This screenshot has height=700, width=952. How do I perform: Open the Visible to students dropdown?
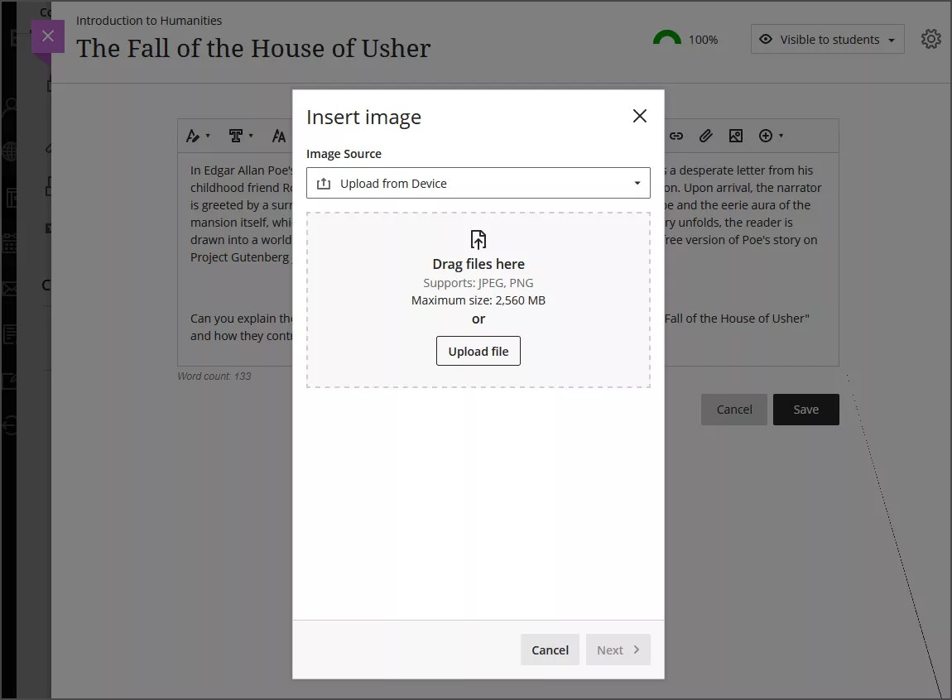pyautogui.click(x=826, y=39)
